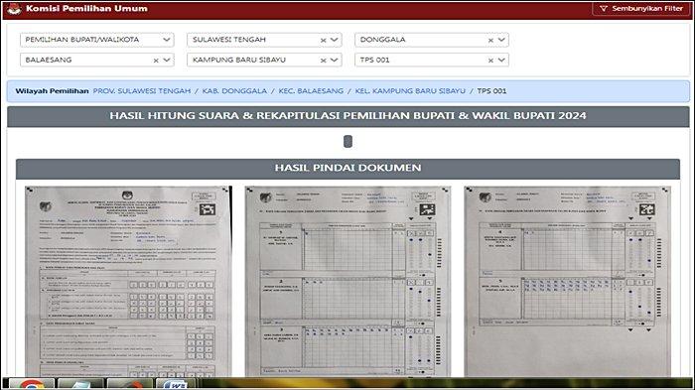Open Word from the taskbar
Image resolution: width=695 pixels, height=390 pixels.
point(175,384)
